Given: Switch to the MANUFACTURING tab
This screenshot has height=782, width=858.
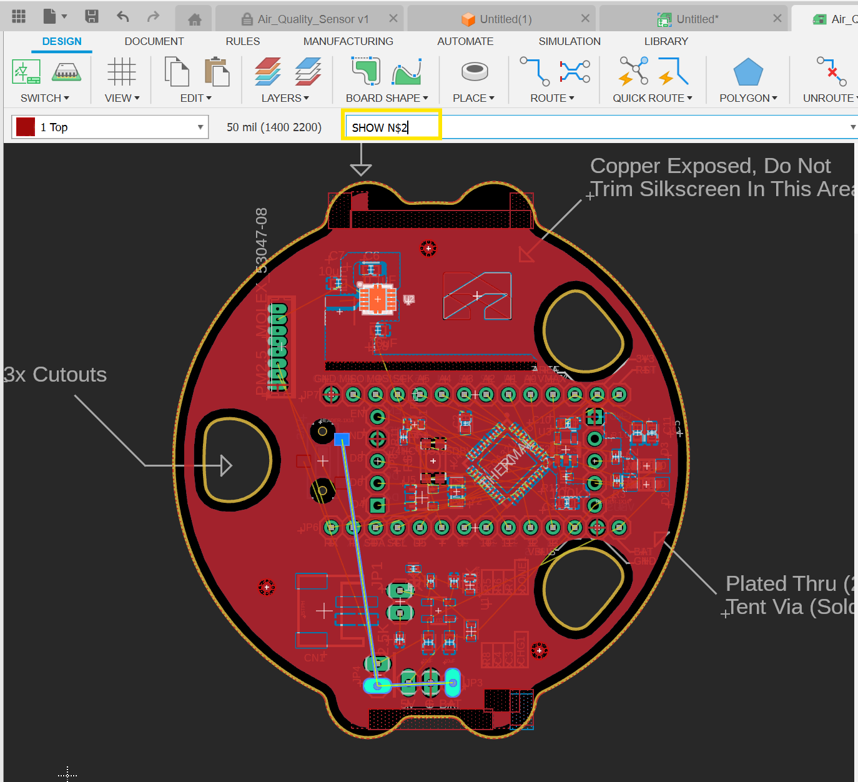Looking at the screenshot, I should point(348,41).
